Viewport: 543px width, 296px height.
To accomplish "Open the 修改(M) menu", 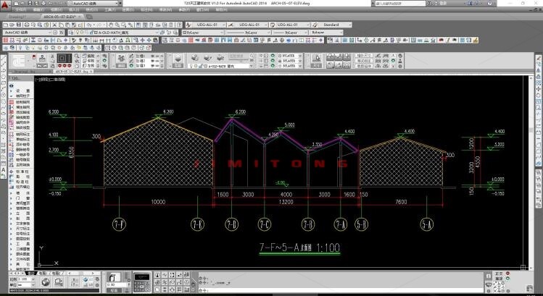I will tap(165, 10).
